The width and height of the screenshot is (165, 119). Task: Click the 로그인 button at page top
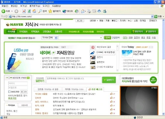(x=80, y=21)
